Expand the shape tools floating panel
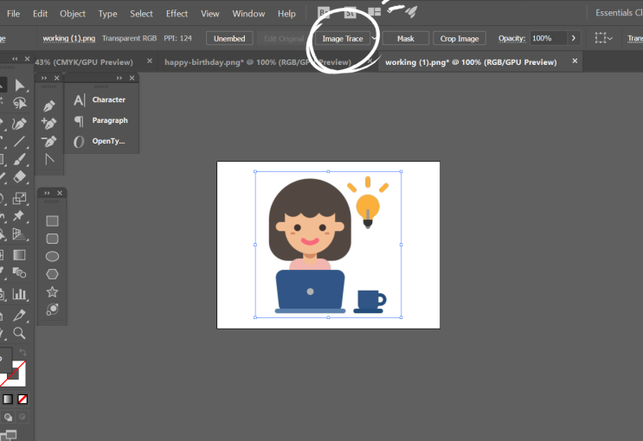Image resolution: width=643 pixels, height=441 pixels. (x=47, y=193)
